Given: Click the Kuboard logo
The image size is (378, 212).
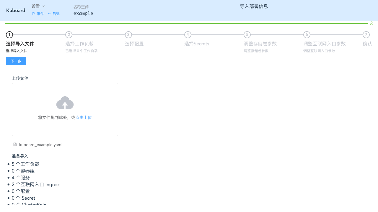Looking at the screenshot, I should point(15,10).
